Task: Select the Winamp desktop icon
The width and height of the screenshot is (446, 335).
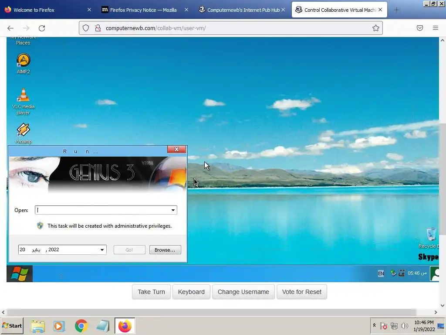Action: [x=24, y=133]
